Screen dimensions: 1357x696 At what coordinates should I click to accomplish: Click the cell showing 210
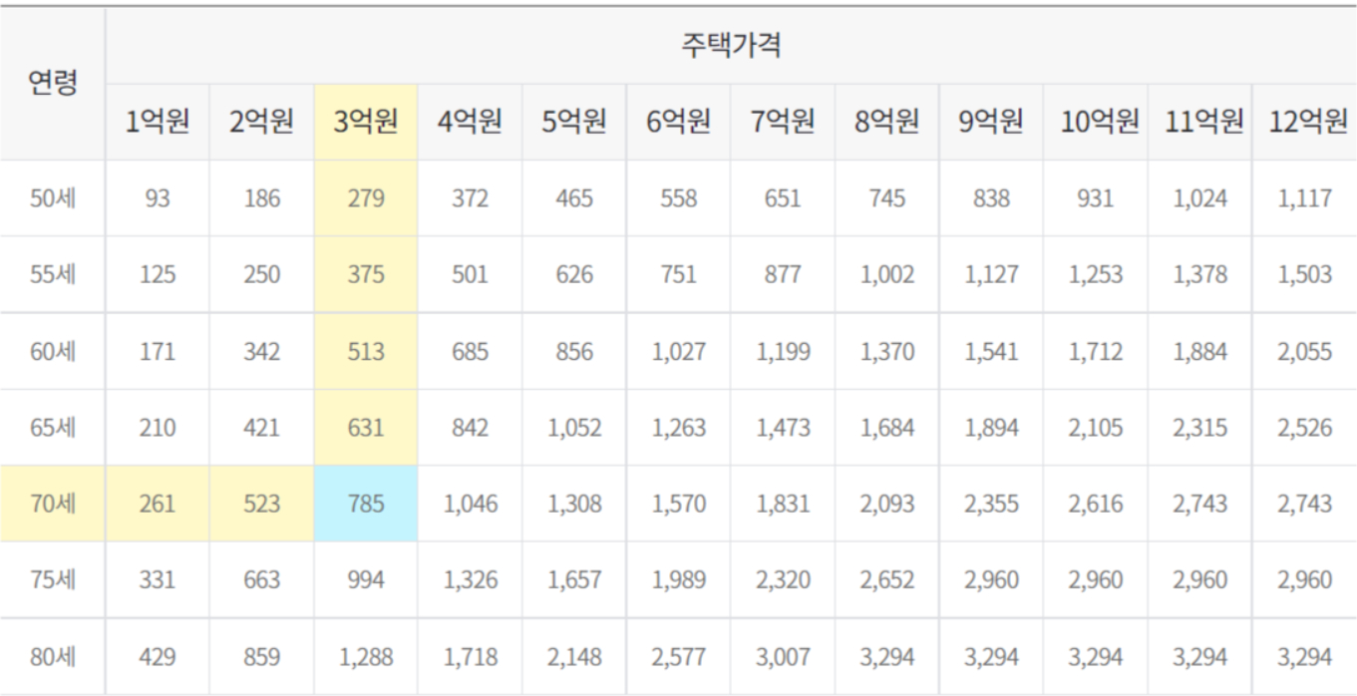tap(158, 427)
